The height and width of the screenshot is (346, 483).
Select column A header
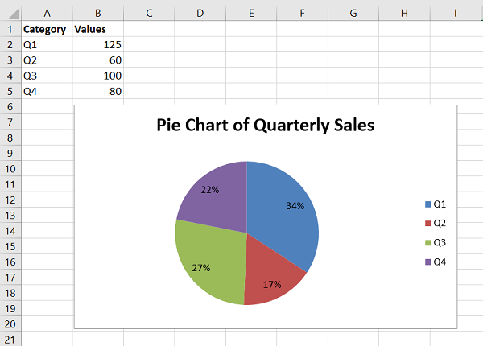(47, 13)
